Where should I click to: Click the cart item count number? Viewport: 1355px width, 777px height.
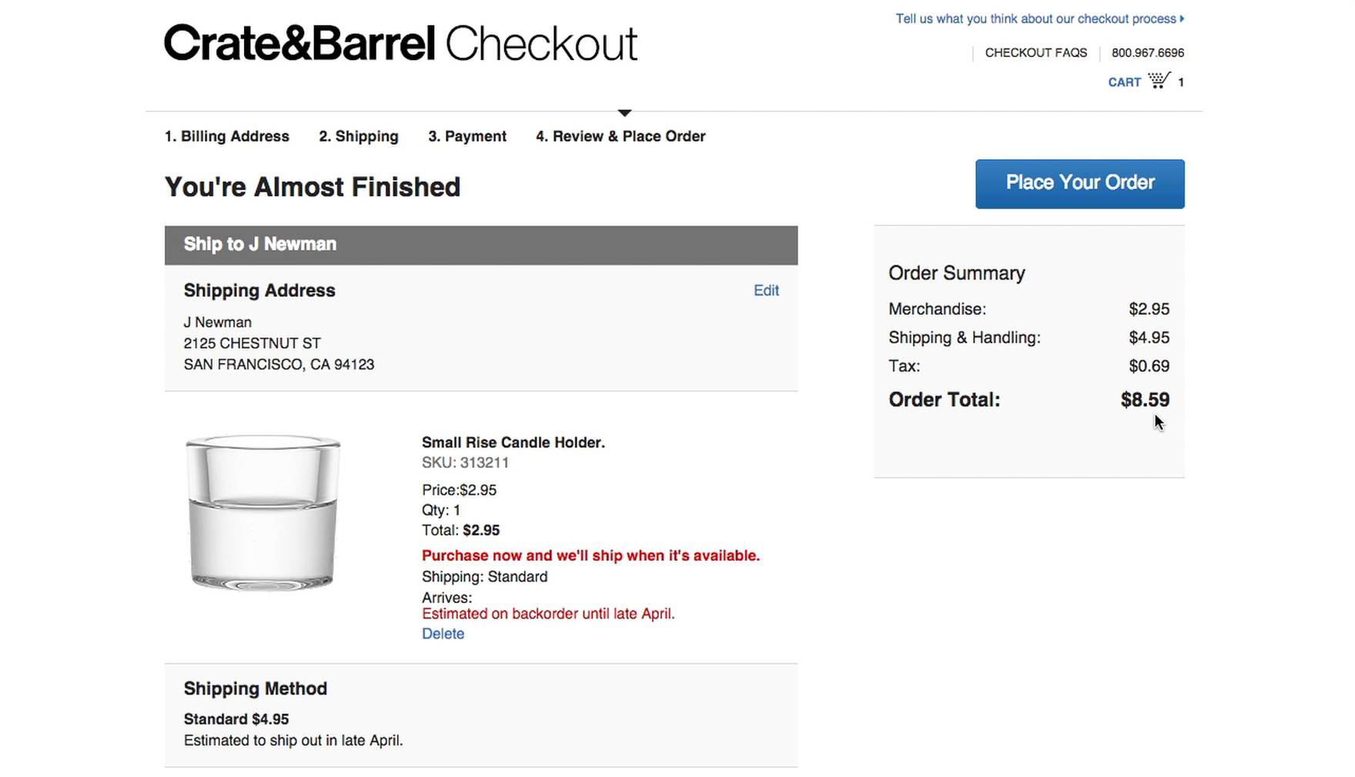1181,82
